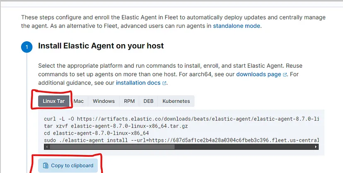343x173 pixels.
Task: Click the code block scrollbar left arrow
Action: click(46, 147)
